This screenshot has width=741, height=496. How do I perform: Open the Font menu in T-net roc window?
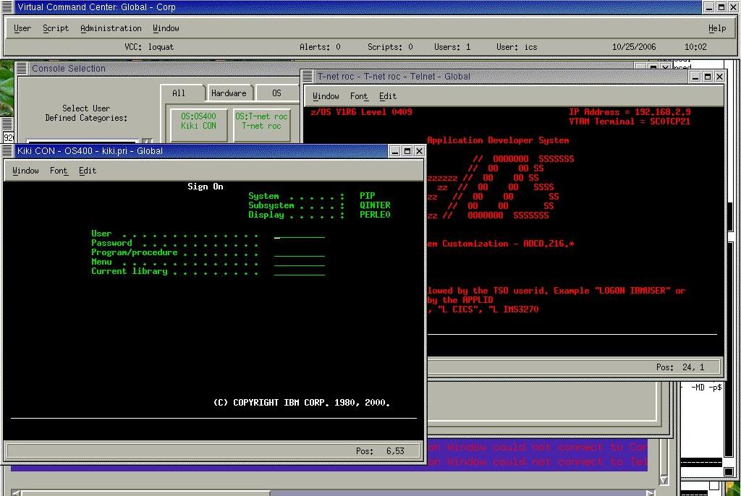[x=359, y=96]
